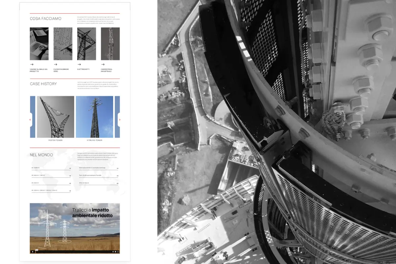Mute the video with the volume icon

113,252
